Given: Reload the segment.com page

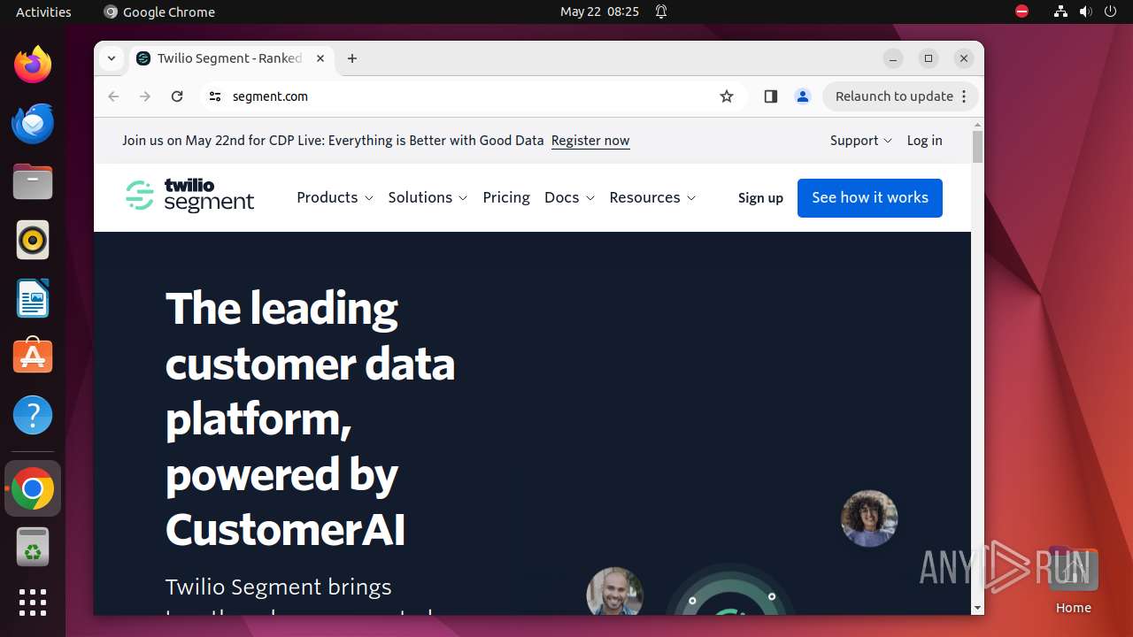Looking at the screenshot, I should point(177,96).
